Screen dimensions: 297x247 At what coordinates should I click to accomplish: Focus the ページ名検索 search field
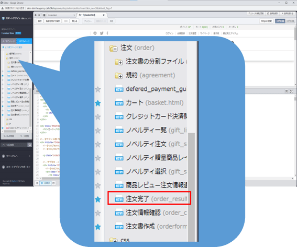[x=14, y=145]
